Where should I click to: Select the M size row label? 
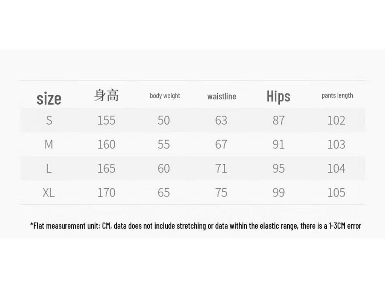click(x=49, y=144)
